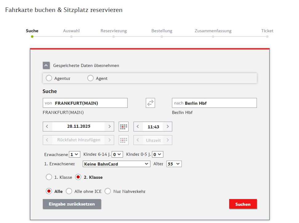
Task: Select Alle ohne ICE option
Action: click(69, 191)
